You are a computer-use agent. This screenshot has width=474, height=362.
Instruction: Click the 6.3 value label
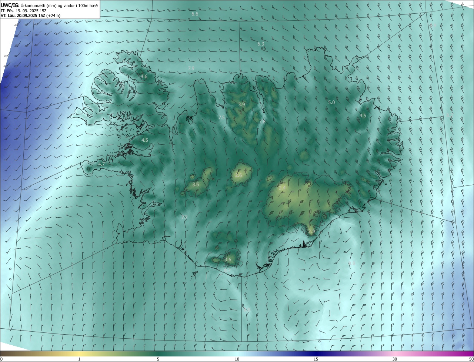(x=261, y=44)
